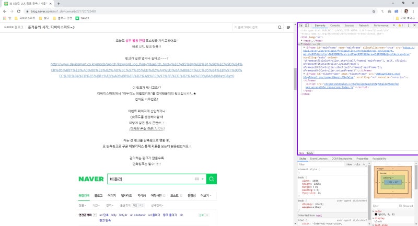The image size is (418, 226).
Task: Click the NAVER bookmark icon in bookmarks bar
Action: 77,18
